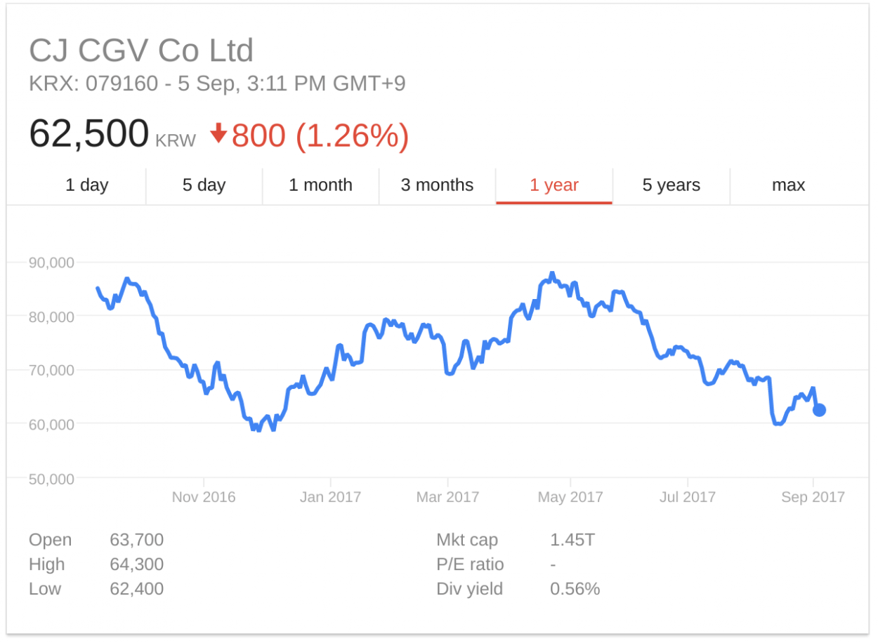The image size is (878, 643).
Task: Switch to the 1 day chart view
Action: pos(87,185)
